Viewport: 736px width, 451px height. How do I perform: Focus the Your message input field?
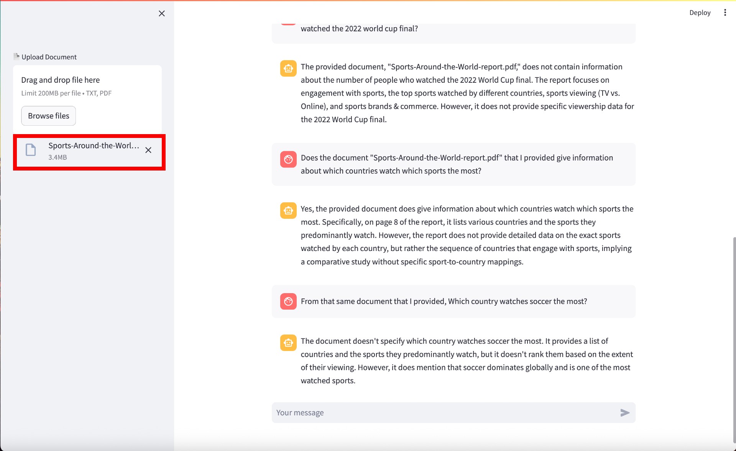point(445,413)
